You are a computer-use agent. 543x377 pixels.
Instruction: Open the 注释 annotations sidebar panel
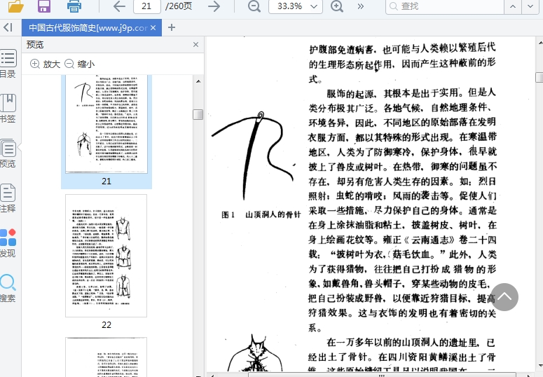tap(8, 198)
